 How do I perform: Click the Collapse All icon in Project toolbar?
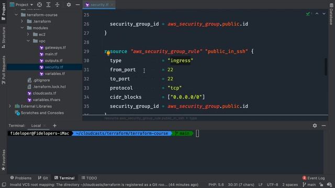click(x=57, y=5)
